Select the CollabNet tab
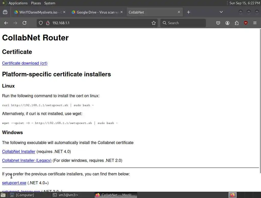Screen dimensions: 261x198 click(155, 12)
